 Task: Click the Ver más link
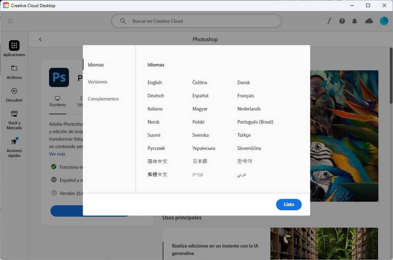click(x=57, y=154)
